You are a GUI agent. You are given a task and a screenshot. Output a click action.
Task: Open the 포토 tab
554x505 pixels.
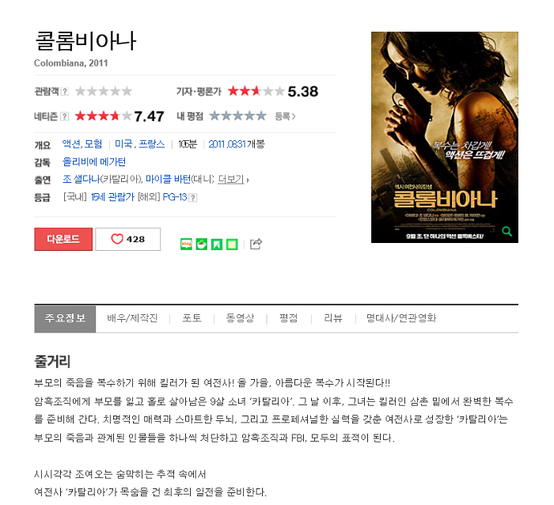[192, 318]
